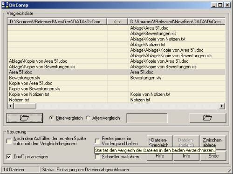The width and height of the screenshot is (233, 174).
Task: Enable 'Fenter immer im Vordergrund halten' checkbox
Action: point(97,141)
